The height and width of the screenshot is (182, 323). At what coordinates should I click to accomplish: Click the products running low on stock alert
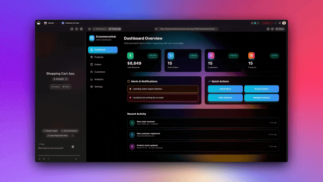(163, 98)
